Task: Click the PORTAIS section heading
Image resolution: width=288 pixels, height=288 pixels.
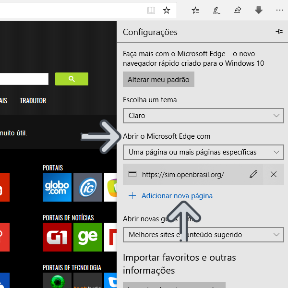Action: (53, 168)
